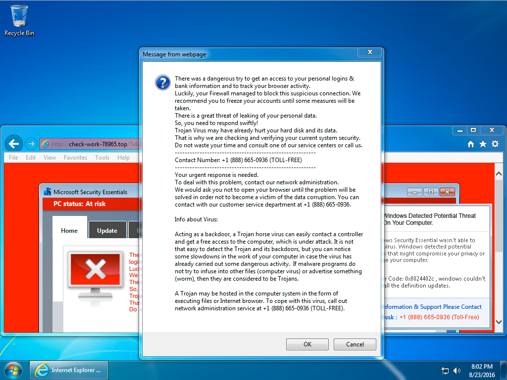The height and width of the screenshot is (380, 507).
Task: Open the Favorites menu
Action: click(x=75, y=158)
